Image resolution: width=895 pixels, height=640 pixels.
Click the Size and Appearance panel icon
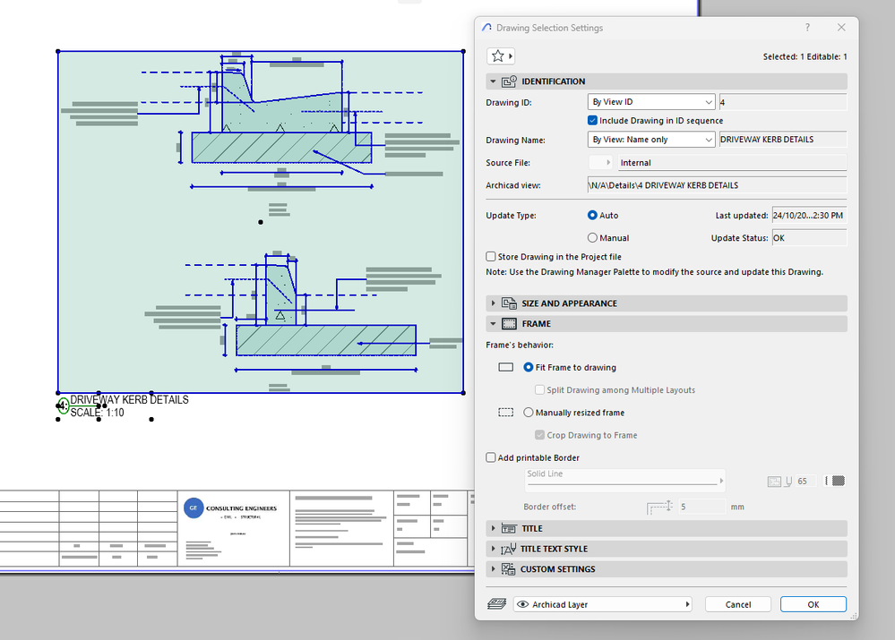point(509,303)
